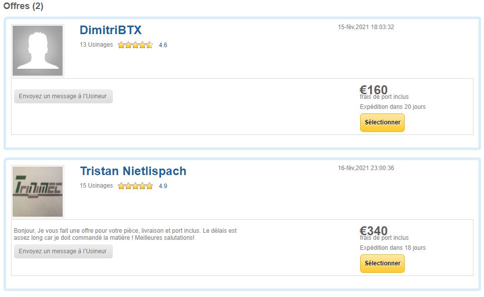Click the "Offres (2)" heading

tap(24, 6)
